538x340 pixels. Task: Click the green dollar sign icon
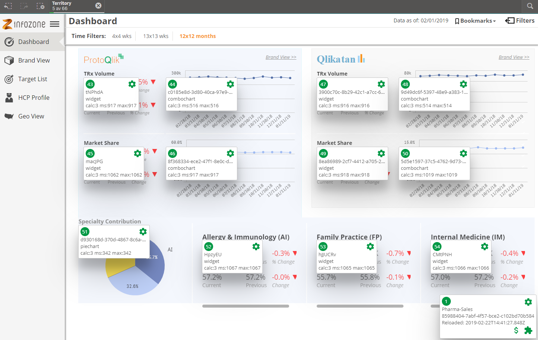pos(516,330)
